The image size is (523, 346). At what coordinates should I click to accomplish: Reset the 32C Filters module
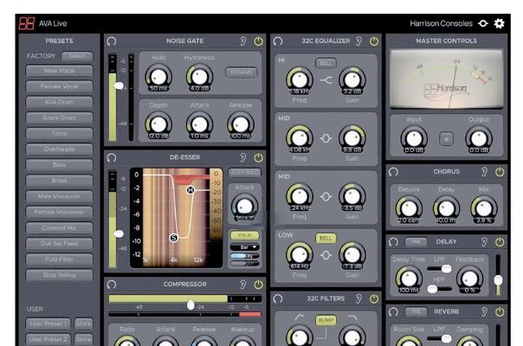(x=278, y=298)
